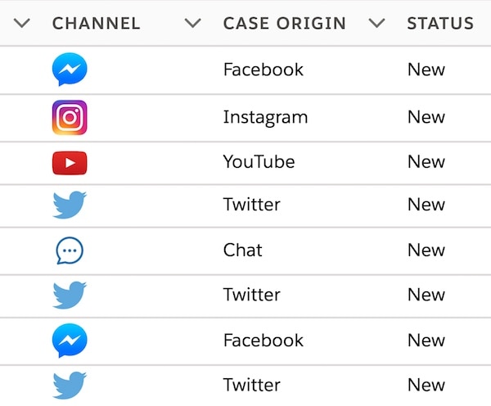491x406 pixels.
Task: Sort by the Status column header
Action: (x=439, y=23)
